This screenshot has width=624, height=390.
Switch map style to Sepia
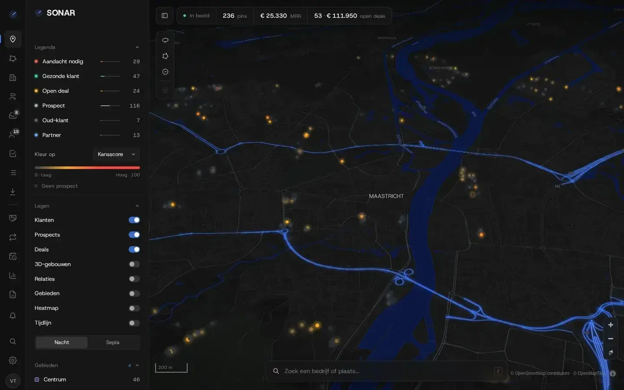[x=113, y=342]
